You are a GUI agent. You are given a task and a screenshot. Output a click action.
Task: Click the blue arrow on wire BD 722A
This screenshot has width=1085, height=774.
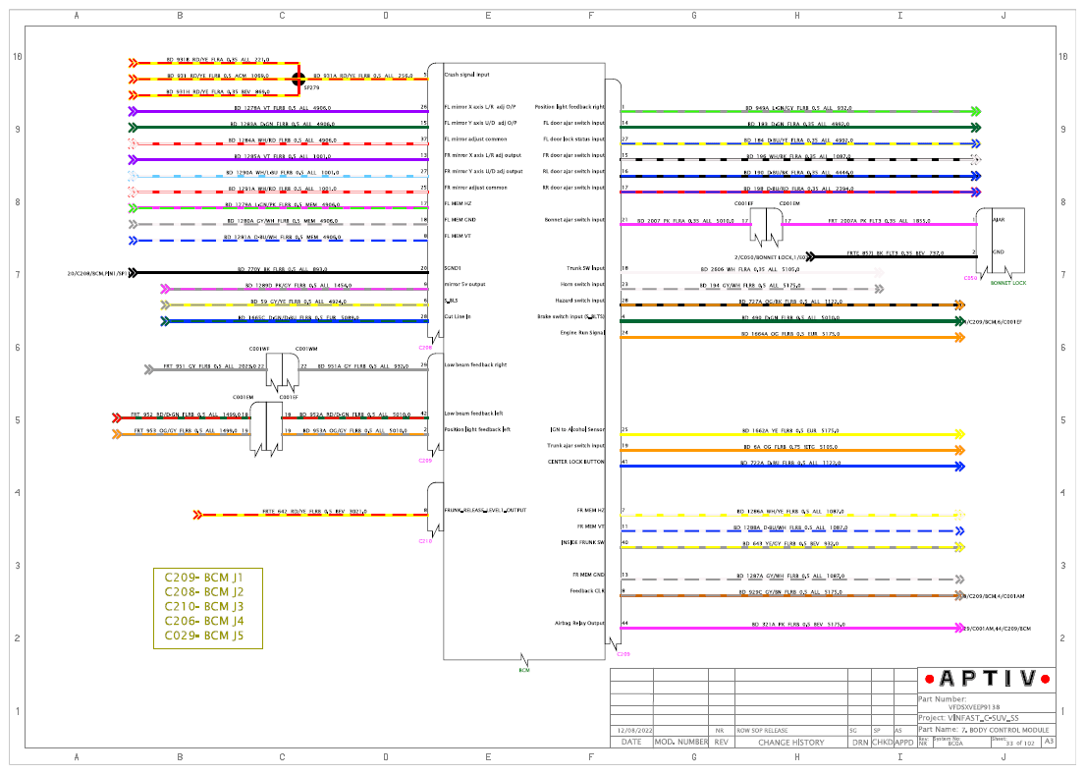(959, 467)
